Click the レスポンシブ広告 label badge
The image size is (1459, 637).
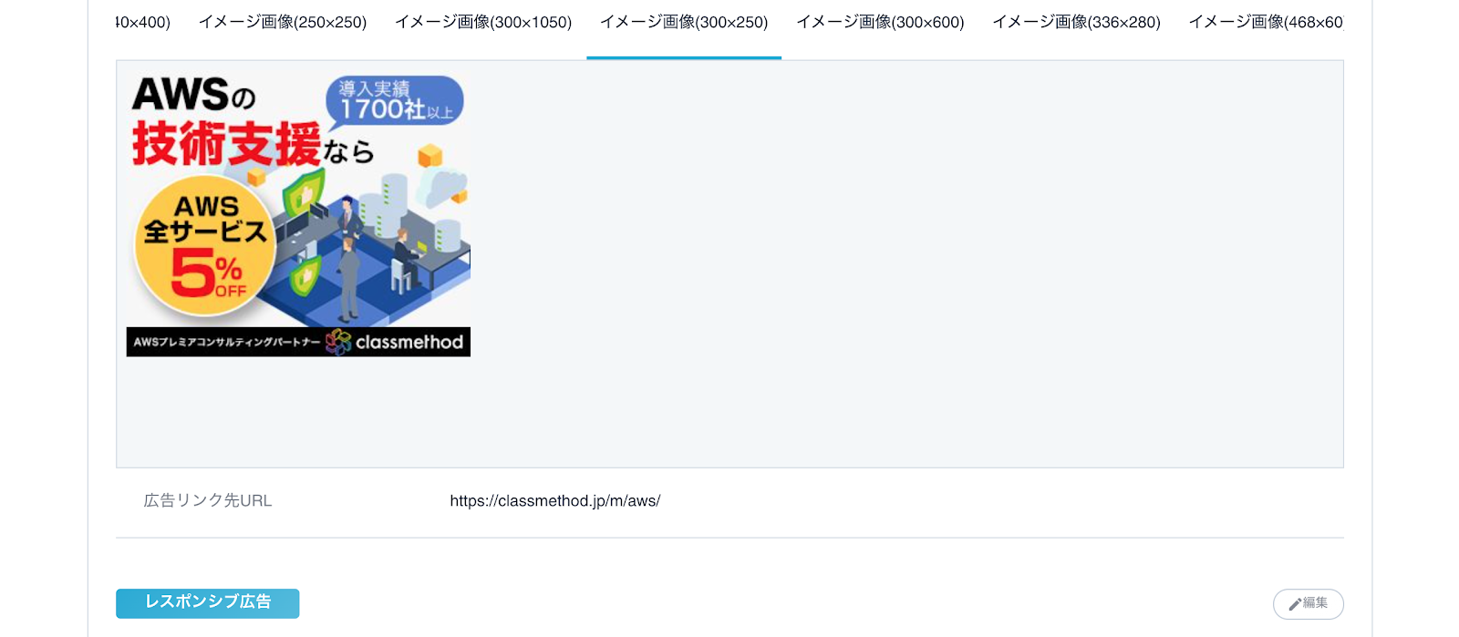(x=208, y=603)
